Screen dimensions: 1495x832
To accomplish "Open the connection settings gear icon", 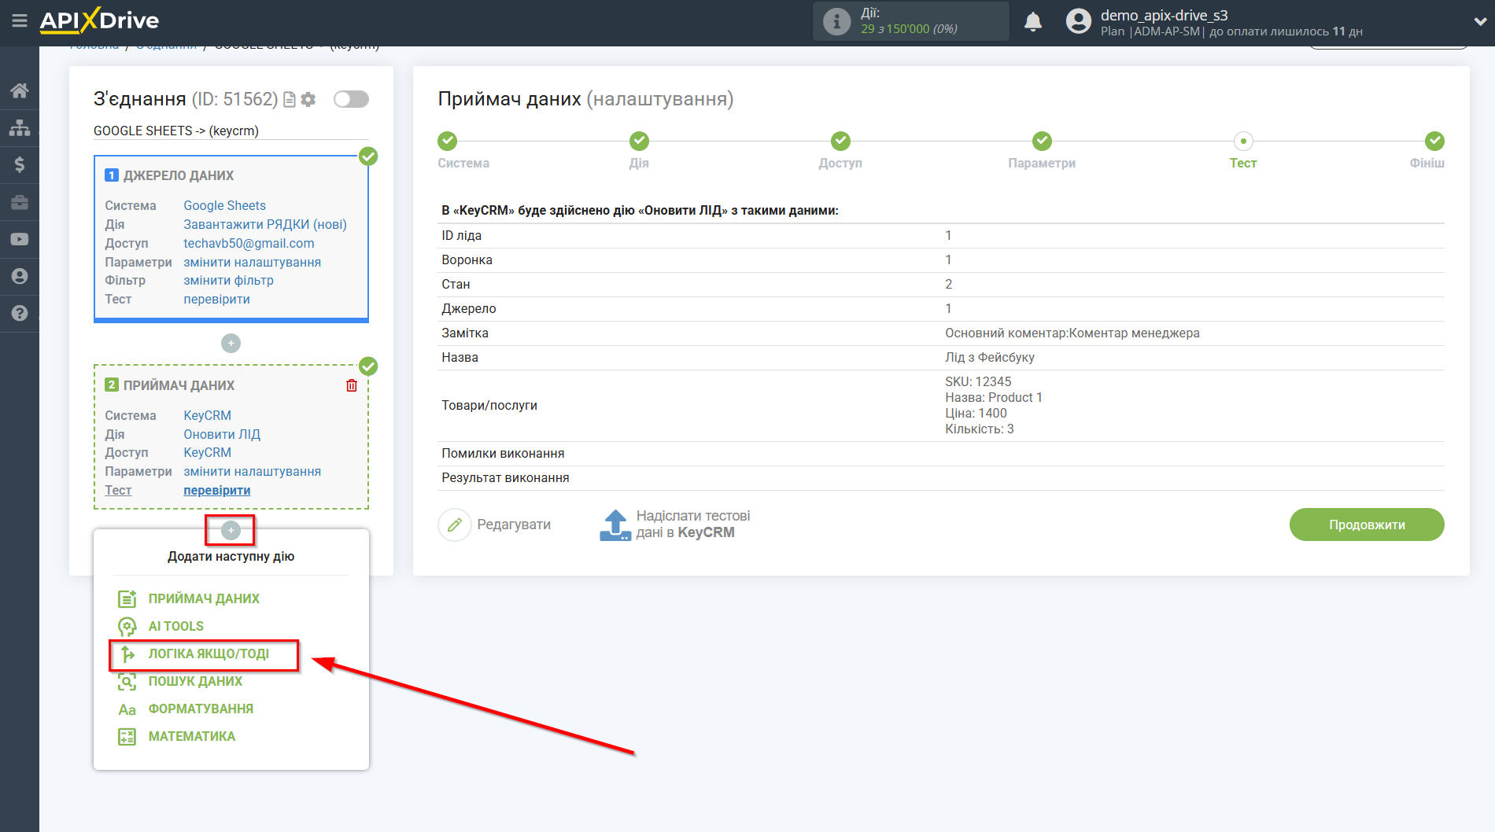I will 308,100.
